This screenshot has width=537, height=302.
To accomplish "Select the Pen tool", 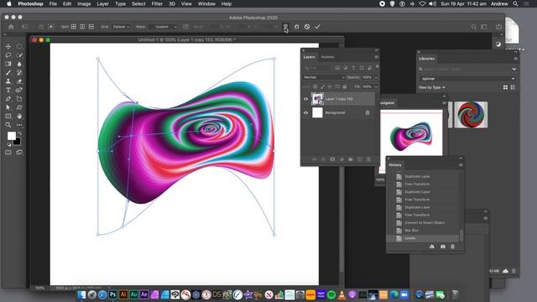I will (8, 99).
